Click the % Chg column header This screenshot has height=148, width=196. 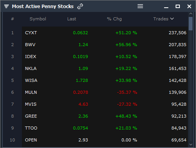pos(114,19)
